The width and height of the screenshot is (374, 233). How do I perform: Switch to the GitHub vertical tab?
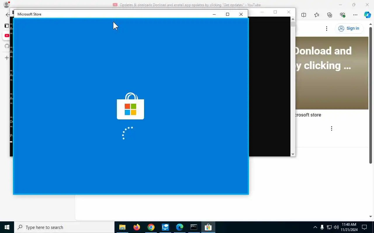[7, 46]
